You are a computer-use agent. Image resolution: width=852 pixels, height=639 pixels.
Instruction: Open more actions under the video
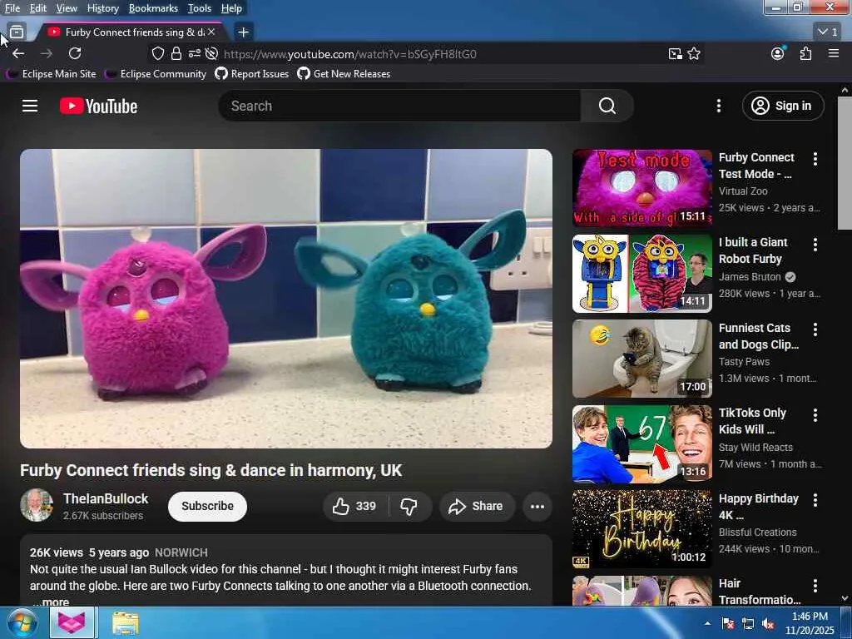[x=537, y=507]
